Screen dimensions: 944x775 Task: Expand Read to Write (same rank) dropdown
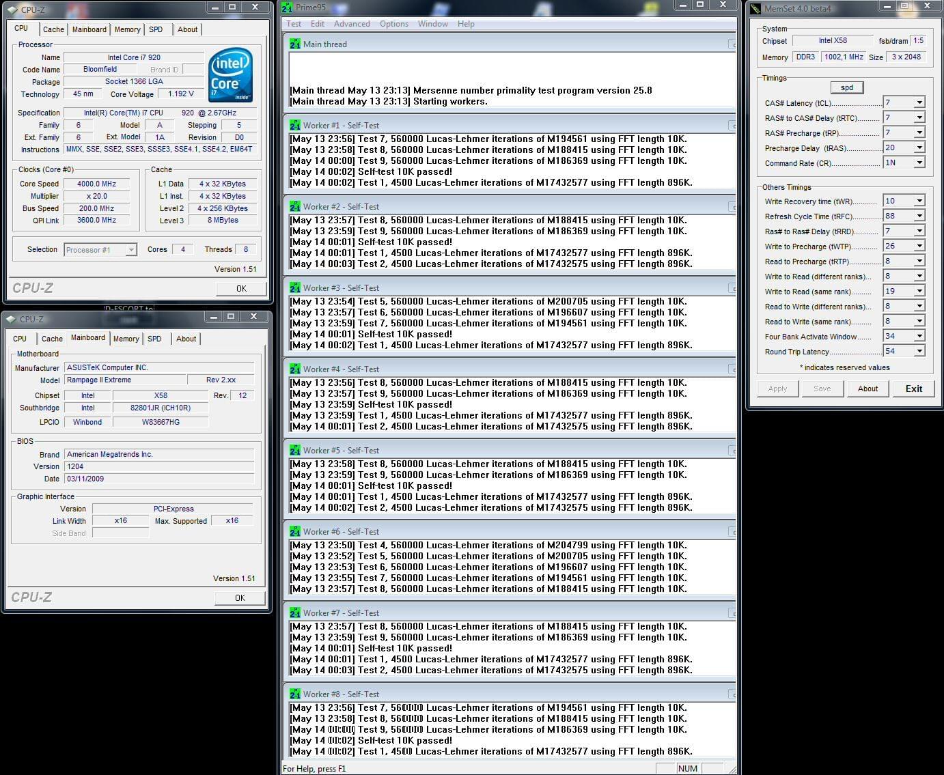click(919, 321)
